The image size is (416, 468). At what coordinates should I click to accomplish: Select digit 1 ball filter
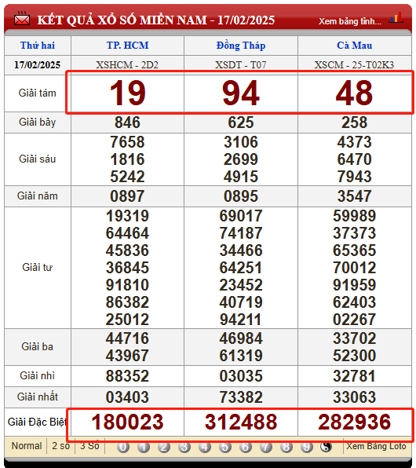(144, 447)
